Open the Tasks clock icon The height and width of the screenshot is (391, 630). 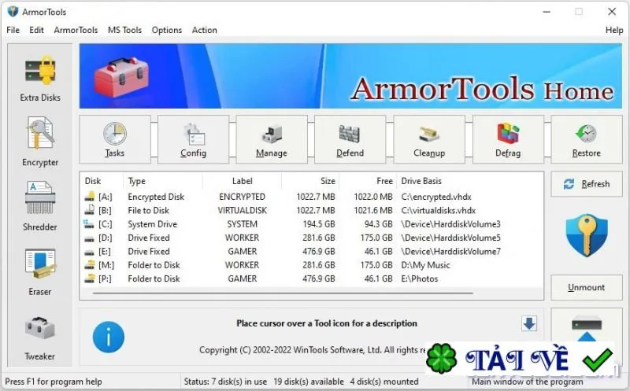coord(115,139)
